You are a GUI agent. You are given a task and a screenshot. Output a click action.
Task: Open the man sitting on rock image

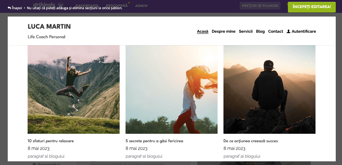click(269, 89)
